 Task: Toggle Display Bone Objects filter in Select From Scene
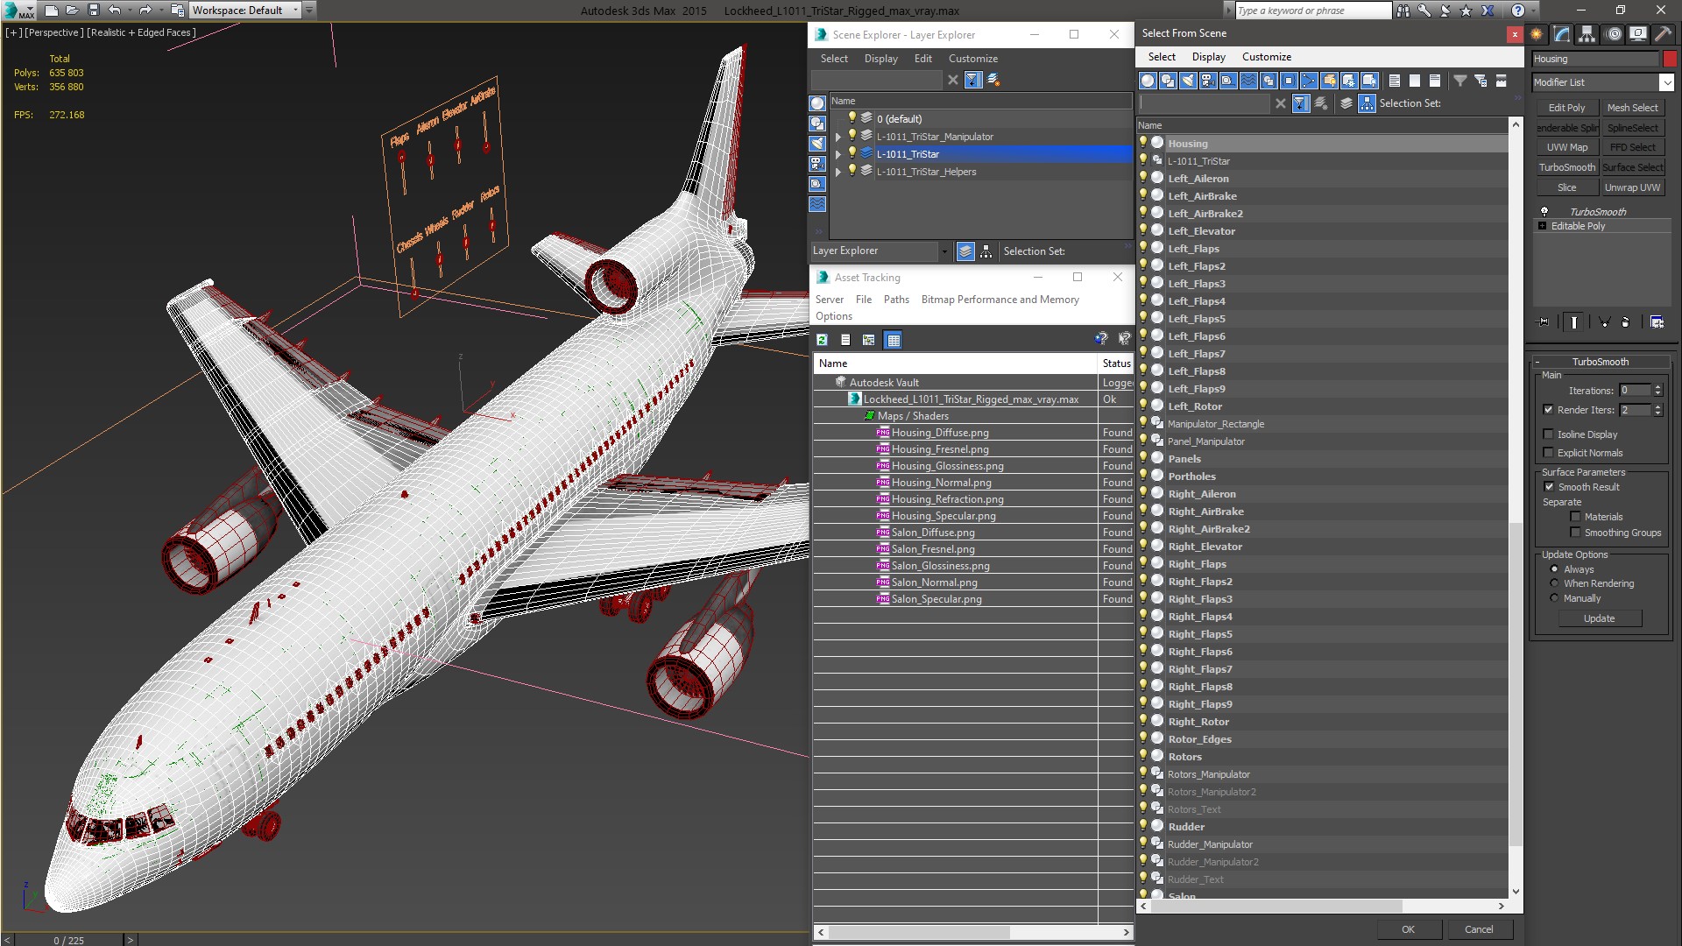click(x=1309, y=81)
